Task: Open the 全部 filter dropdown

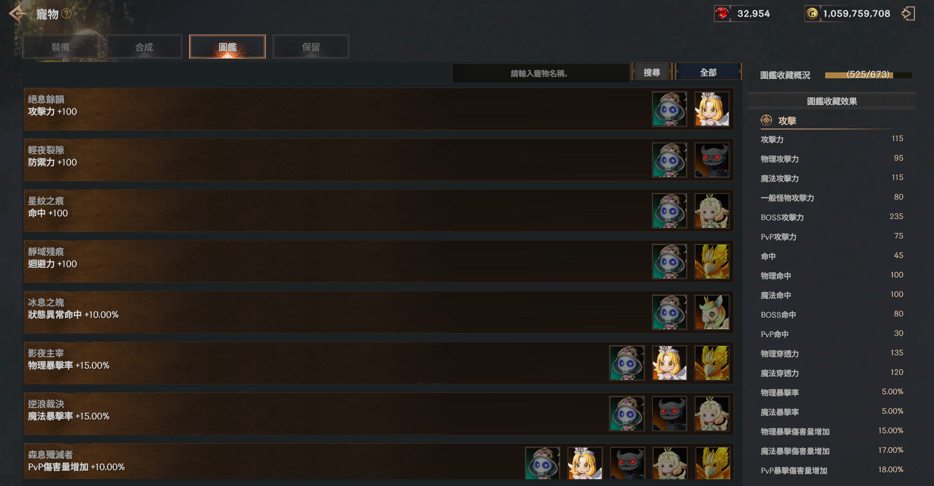Action: coord(708,72)
